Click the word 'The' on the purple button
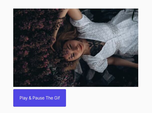 tap(49, 98)
